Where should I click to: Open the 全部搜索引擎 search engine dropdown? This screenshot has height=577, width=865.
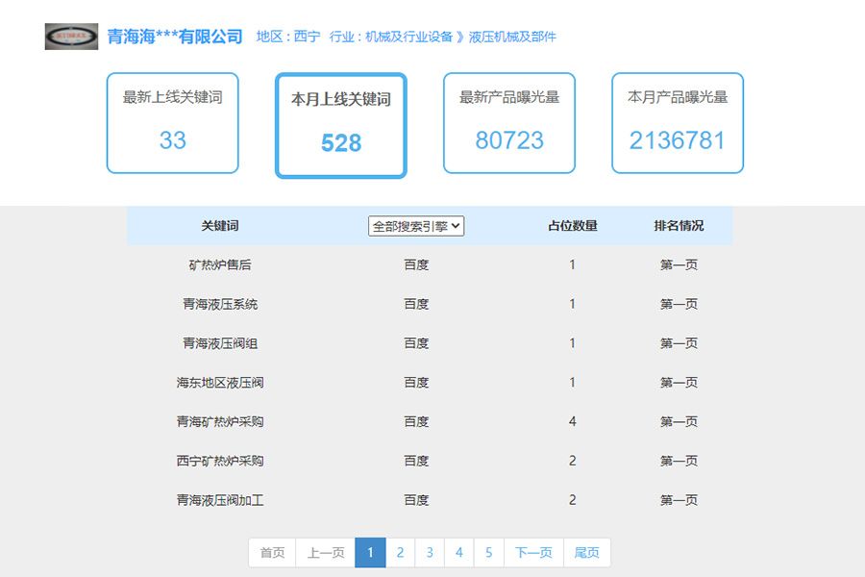[x=415, y=226]
